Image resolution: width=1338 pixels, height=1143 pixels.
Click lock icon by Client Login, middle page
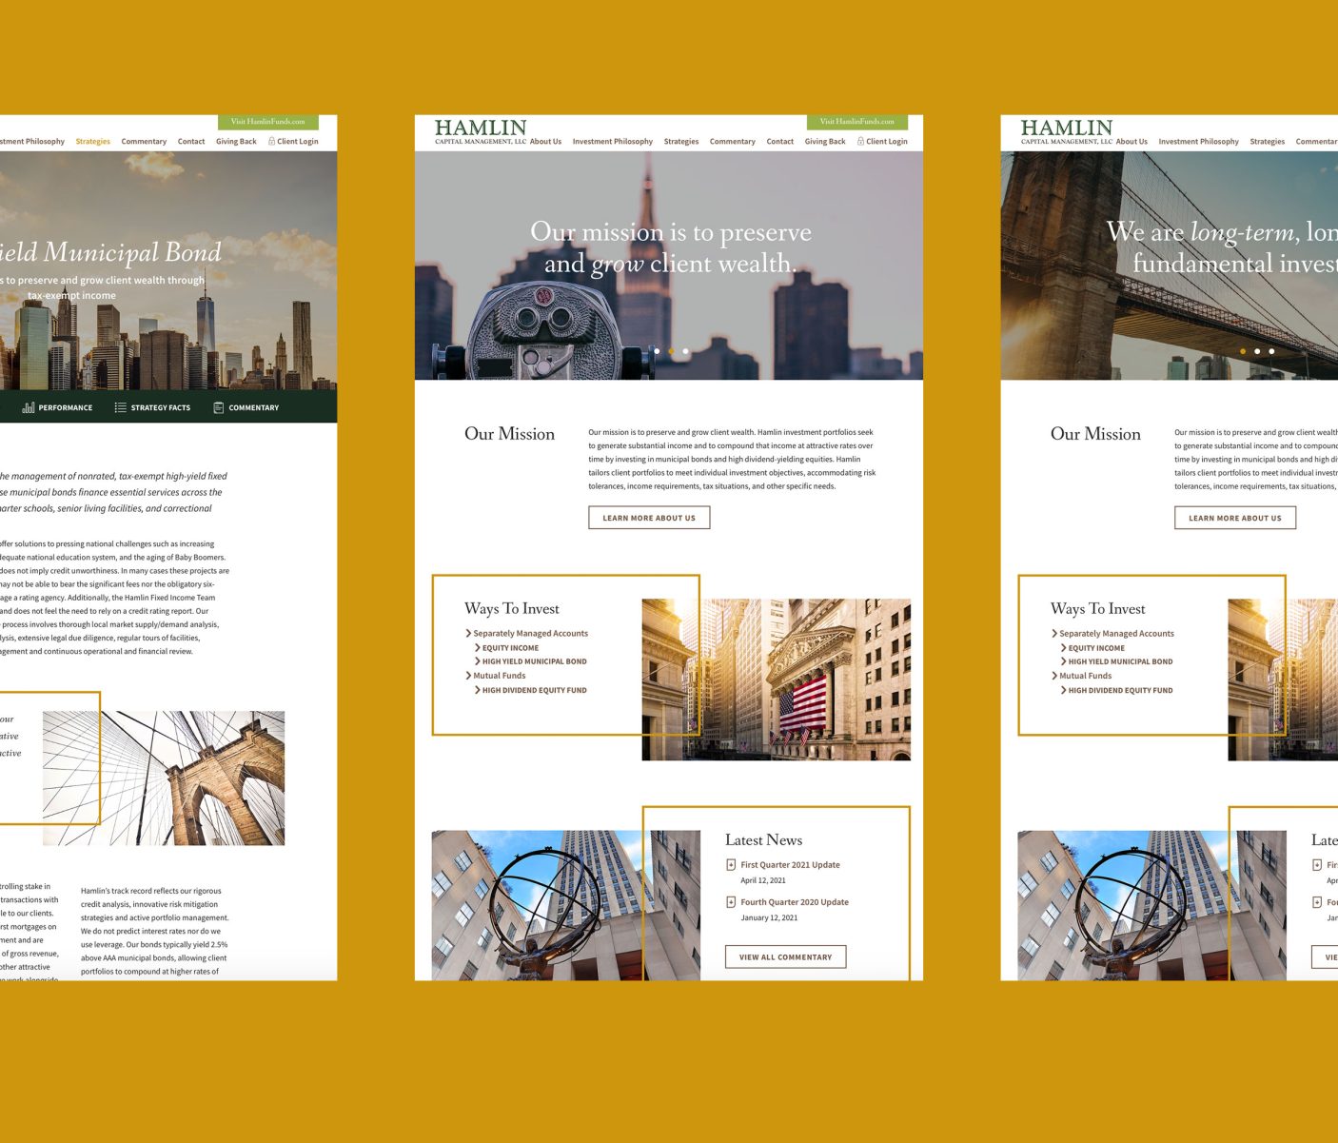coord(860,141)
